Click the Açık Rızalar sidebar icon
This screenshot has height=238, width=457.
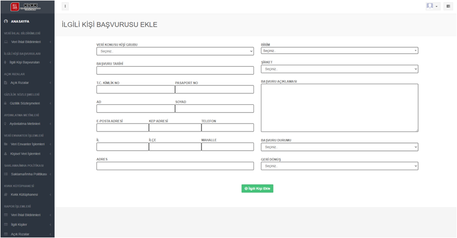pos(6,83)
